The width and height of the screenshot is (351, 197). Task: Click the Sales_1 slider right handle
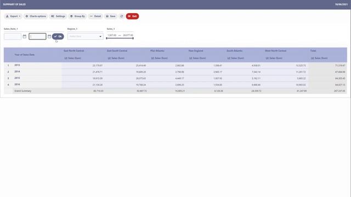(x=133, y=38)
